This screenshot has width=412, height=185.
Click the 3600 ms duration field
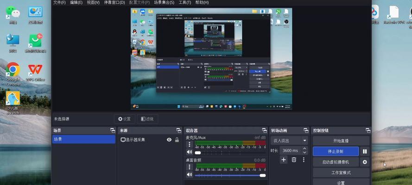pos(290,150)
